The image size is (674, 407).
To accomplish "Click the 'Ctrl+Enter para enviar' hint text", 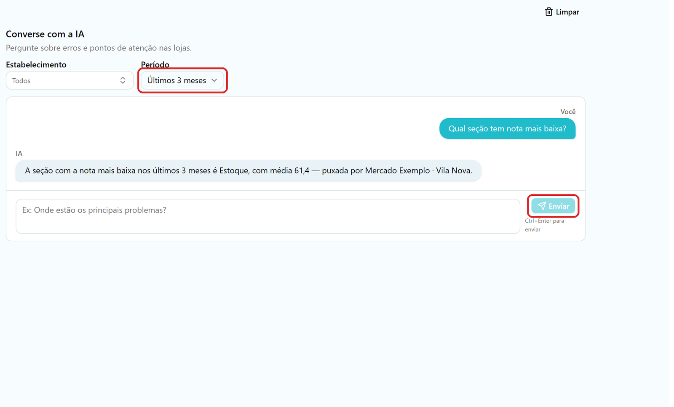I will pyautogui.click(x=544, y=225).
